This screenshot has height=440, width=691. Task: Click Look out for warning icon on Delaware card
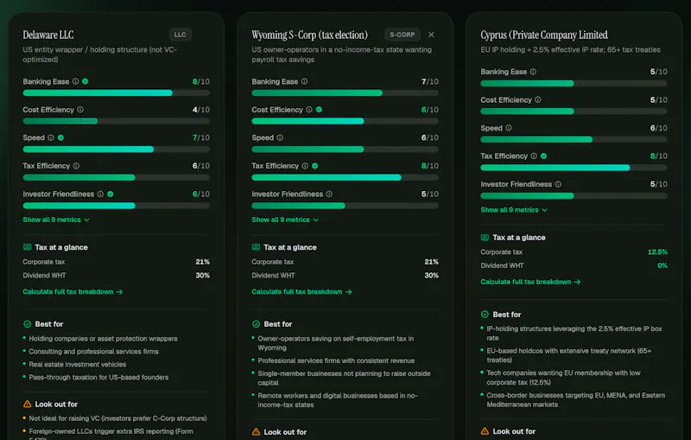(27, 404)
